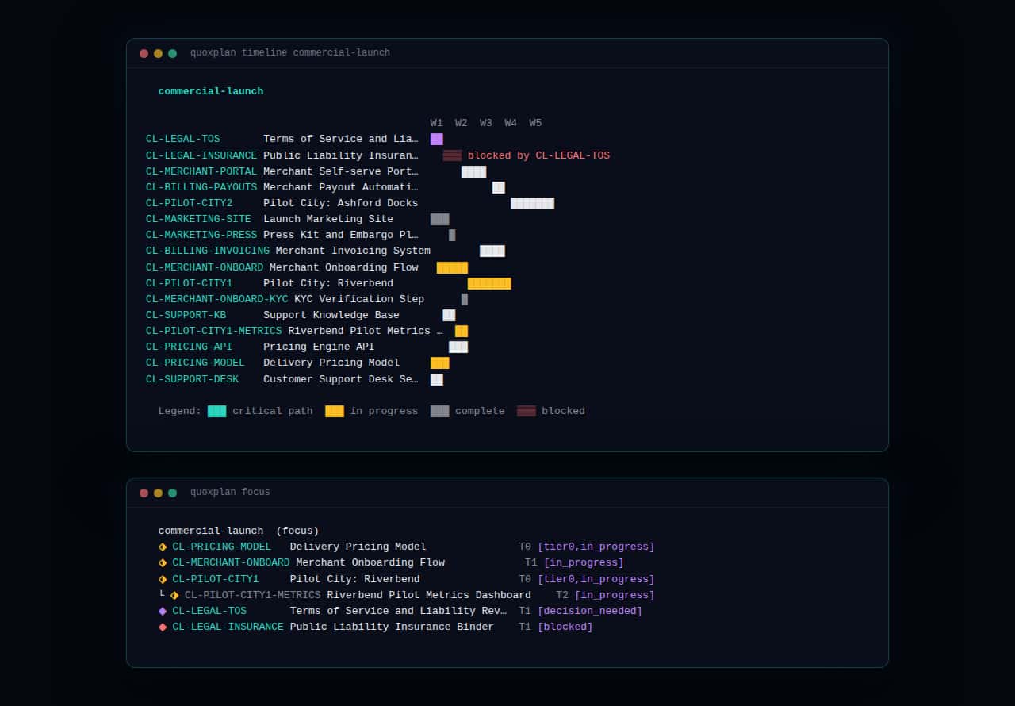
Task: Click the CL-LEGAL-TOS id in the timeline
Action: click(x=183, y=139)
